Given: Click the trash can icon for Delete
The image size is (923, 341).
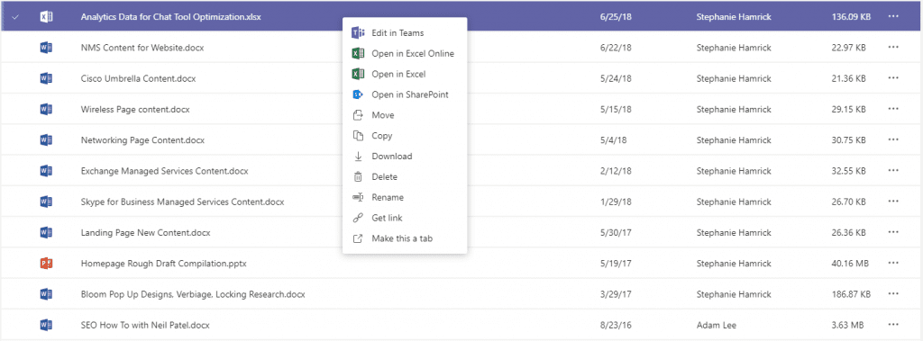Looking at the screenshot, I should (x=357, y=177).
